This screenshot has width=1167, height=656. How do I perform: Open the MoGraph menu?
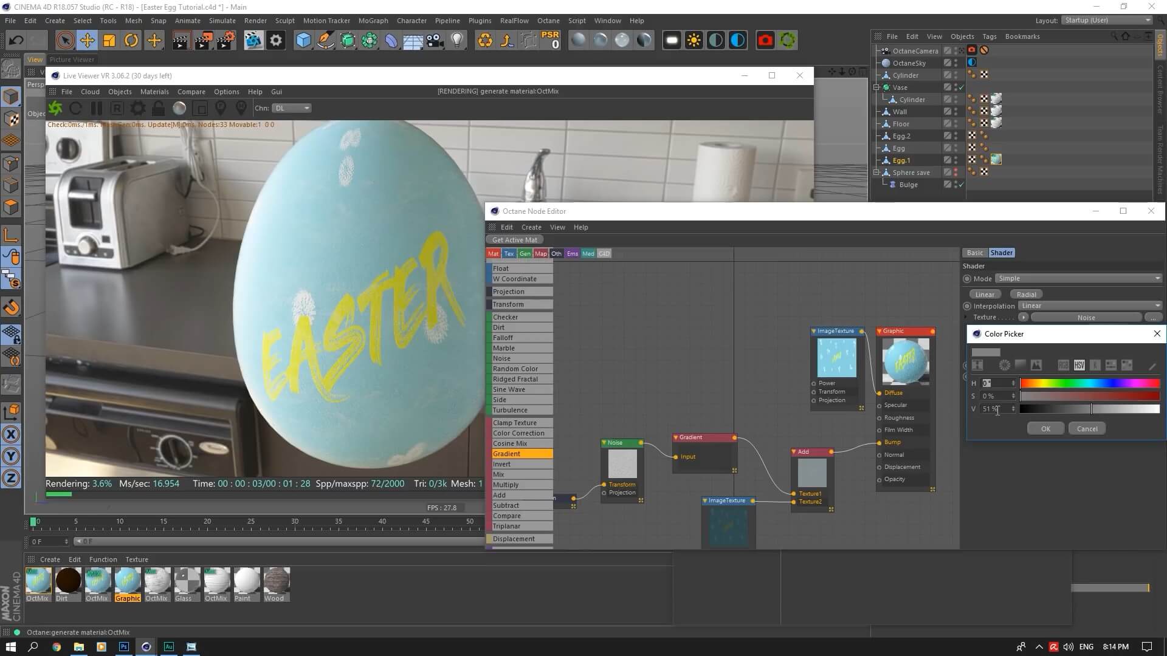coord(373,21)
